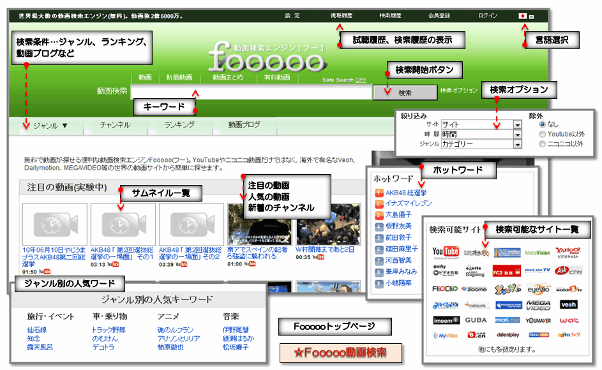Click the Fooooo main logo
602x370 pixels.
(x=267, y=57)
